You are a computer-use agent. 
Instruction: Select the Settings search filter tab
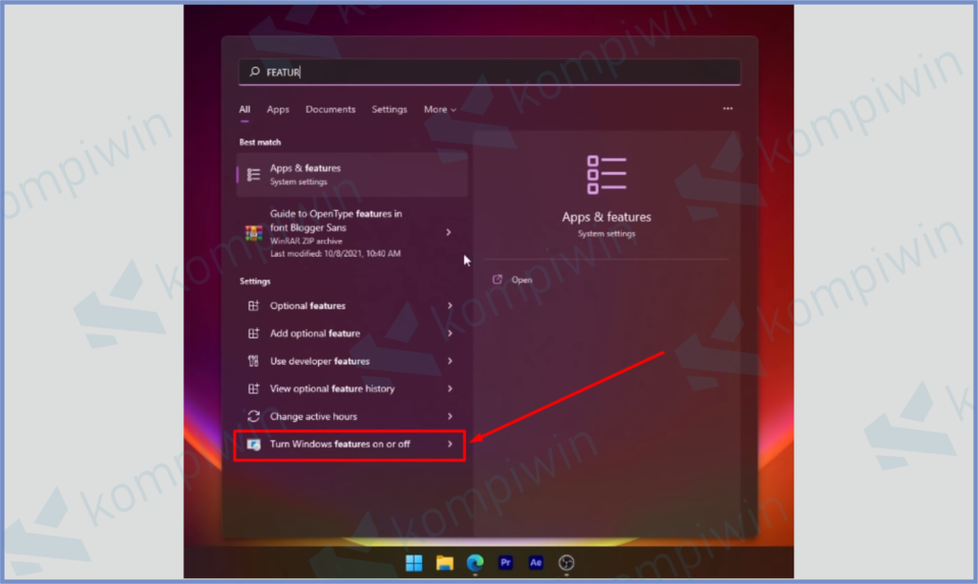389,110
